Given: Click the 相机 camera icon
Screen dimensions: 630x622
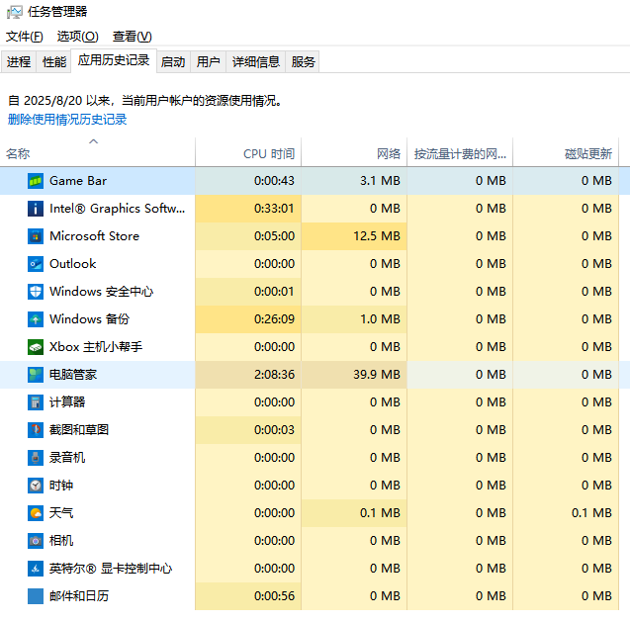Looking at the screenshot, I should (x=36, y=541).
